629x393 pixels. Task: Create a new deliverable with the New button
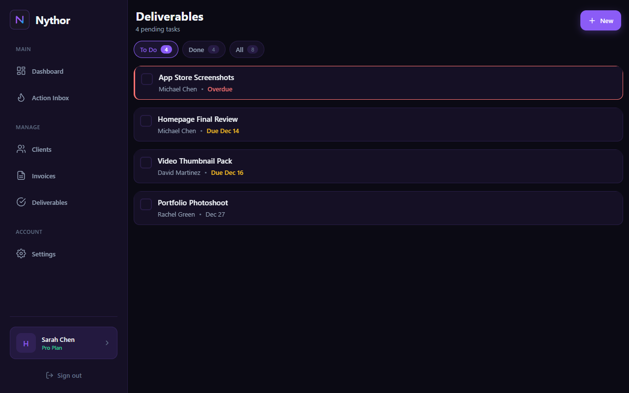pos(600,20)
